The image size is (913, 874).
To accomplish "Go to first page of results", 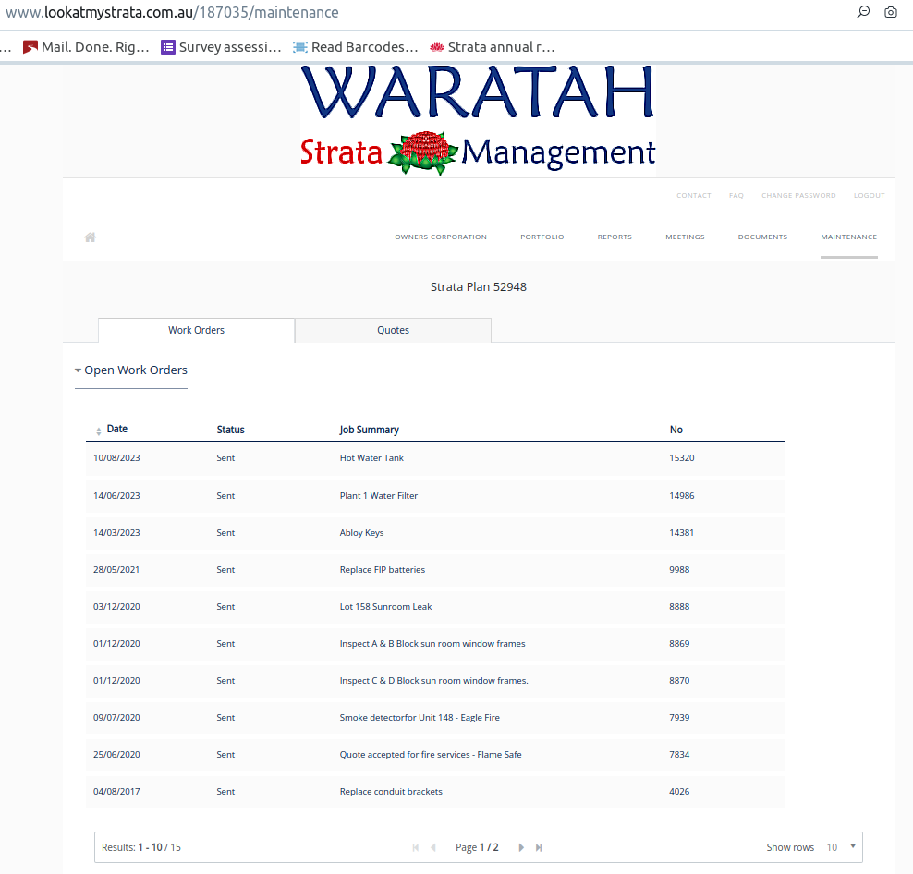I will tap(416, 847).
